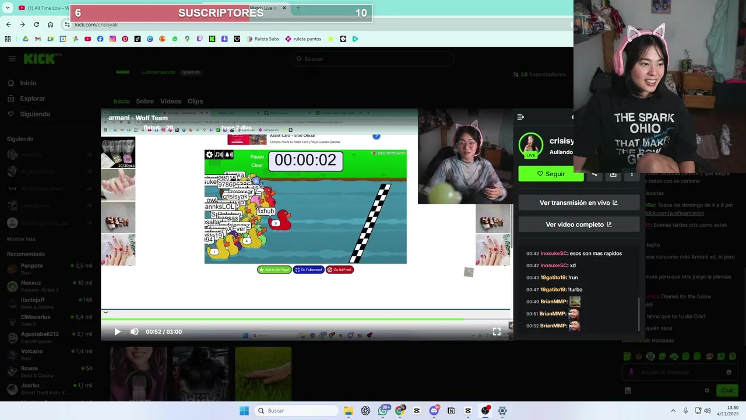Open the Twitch bookmark icon
The image size is (746, 420).
click(200, 39)
